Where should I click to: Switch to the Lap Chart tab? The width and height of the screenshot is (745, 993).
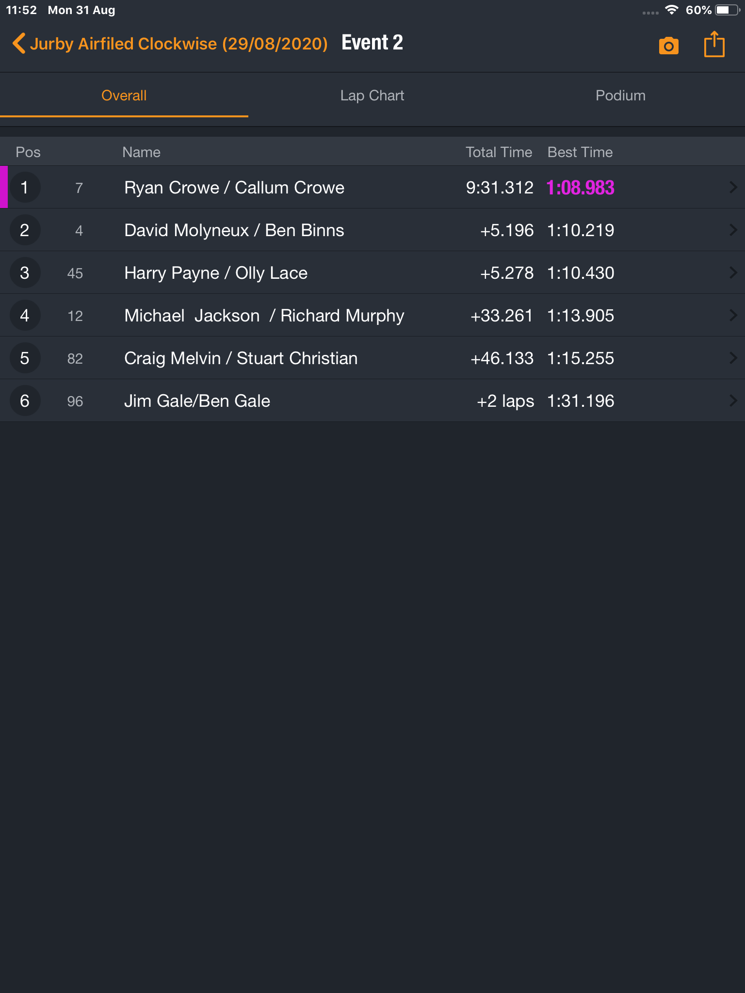[x=372, y=96]
